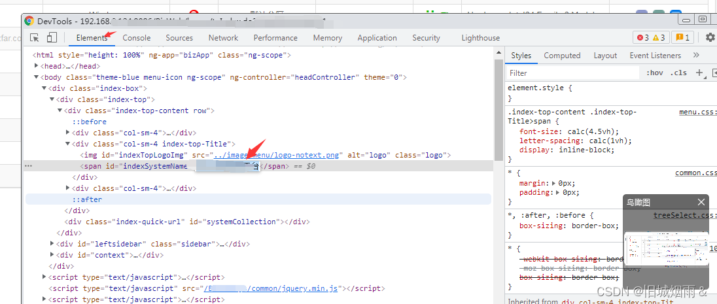Screen dimensions: 717x304
Task: Add a new style rule with plus icon
Action: point(699,73)
